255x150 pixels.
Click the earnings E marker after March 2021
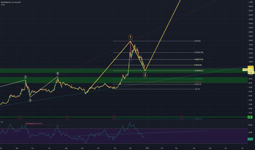click(x=182, y=117)
